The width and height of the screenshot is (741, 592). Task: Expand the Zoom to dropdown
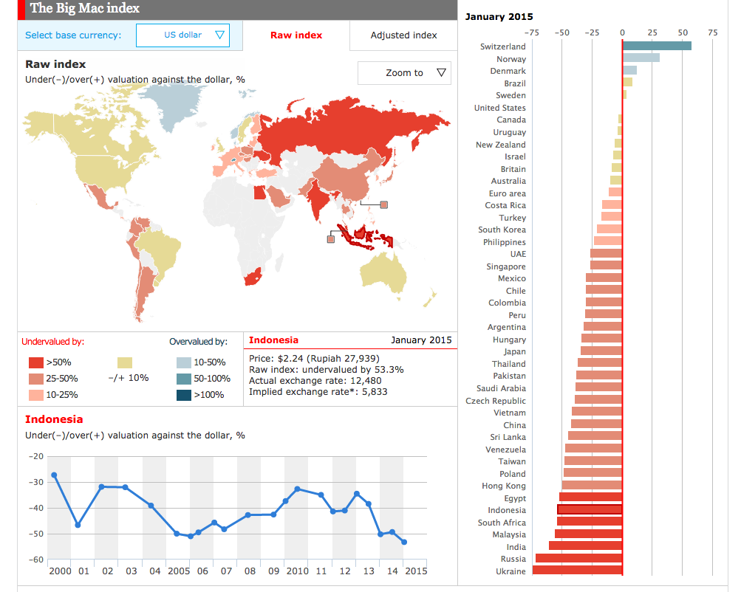tap(404, 73)
